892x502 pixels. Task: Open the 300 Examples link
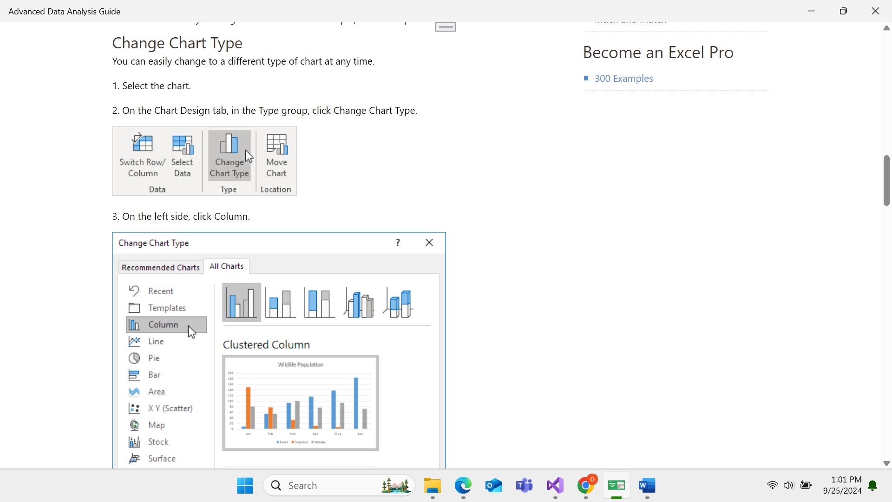(623, 79)
